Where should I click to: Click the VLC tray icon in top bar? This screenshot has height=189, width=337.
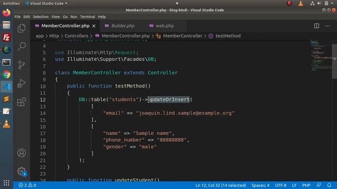click(301, 4)
